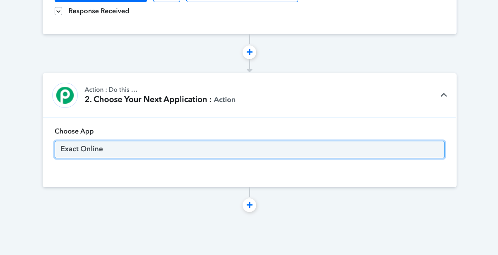Click the 'Response Received' text

tap(99, 11)
